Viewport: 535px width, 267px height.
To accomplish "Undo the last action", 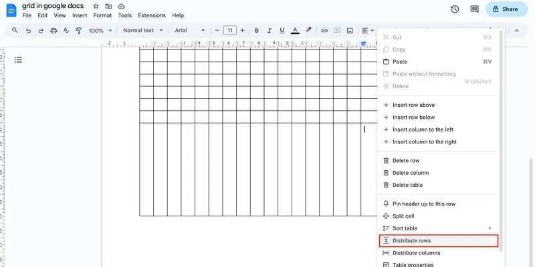I will pos(28,31).
